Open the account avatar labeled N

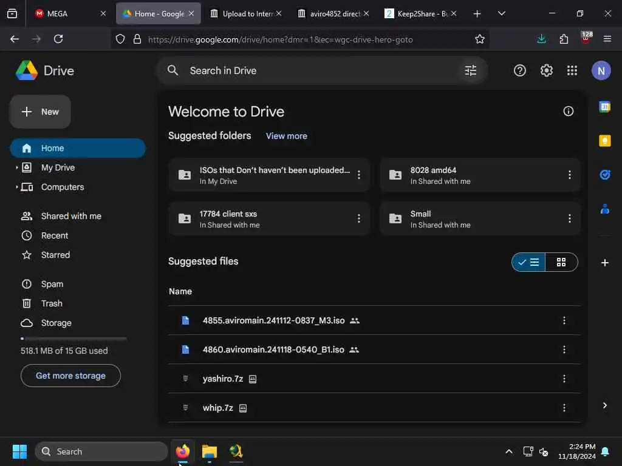[601, 70]
